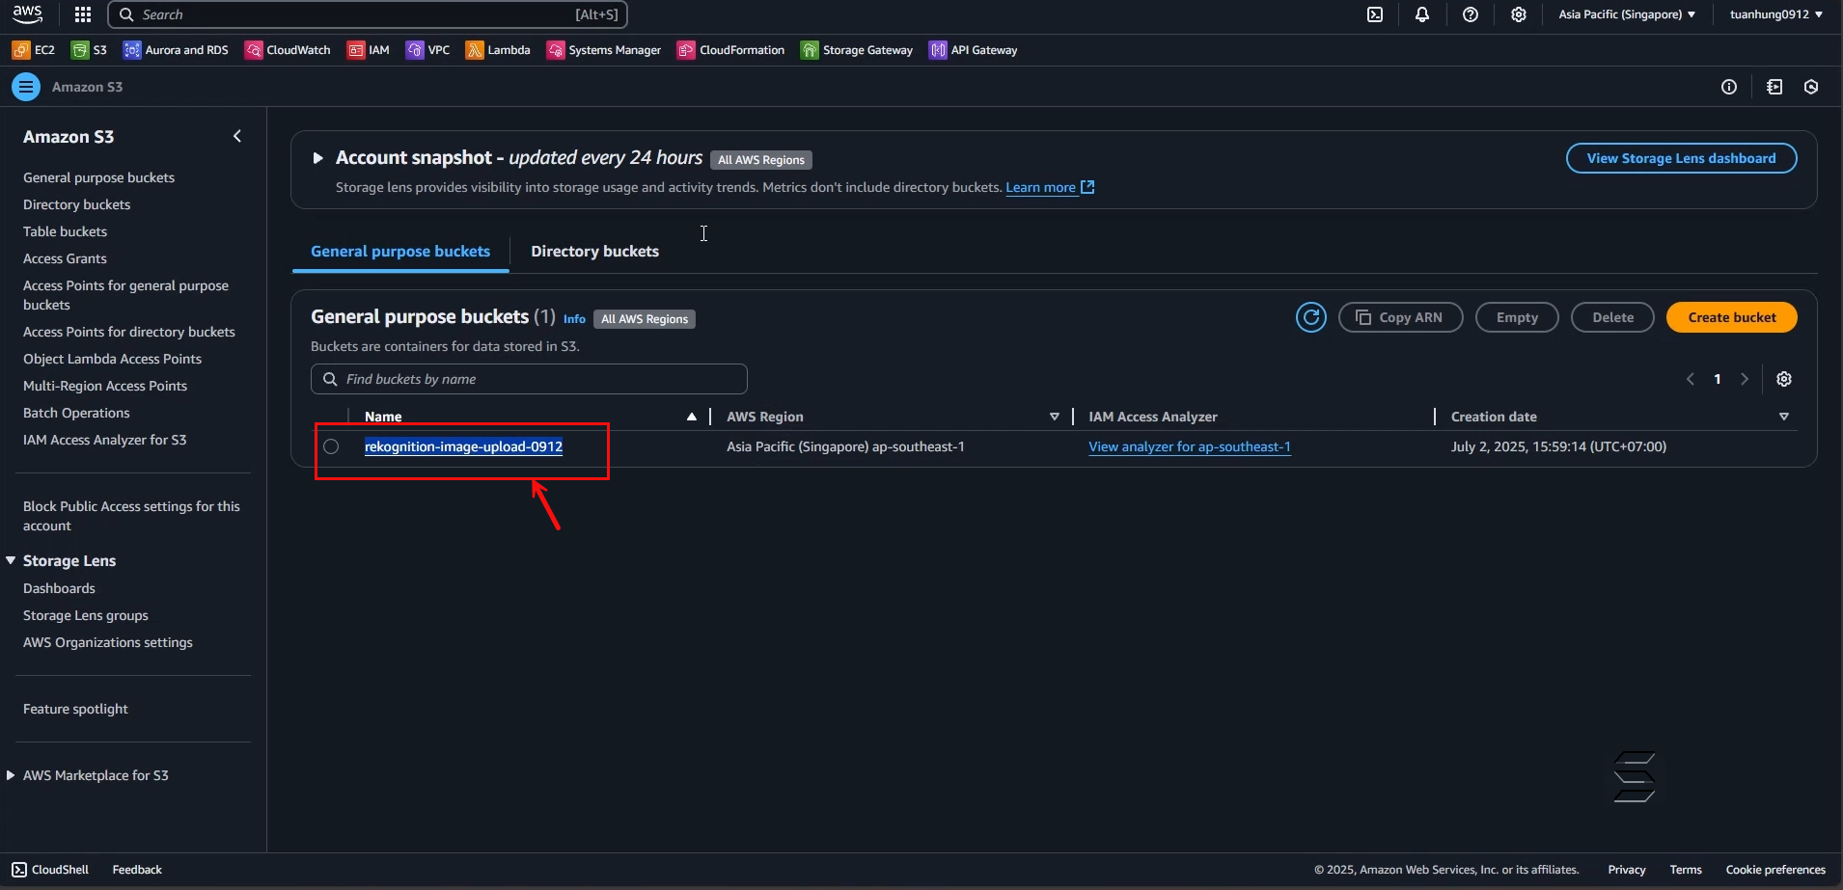Open Feature spotlight in sidebar

point(75,709)
